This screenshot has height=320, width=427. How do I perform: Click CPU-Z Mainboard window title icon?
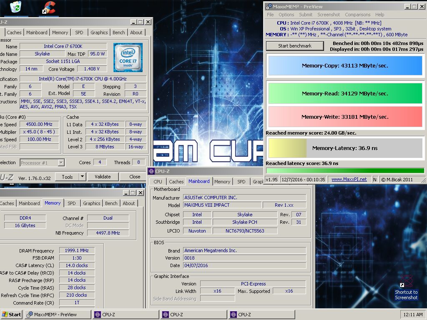click(x=151, y=171)
